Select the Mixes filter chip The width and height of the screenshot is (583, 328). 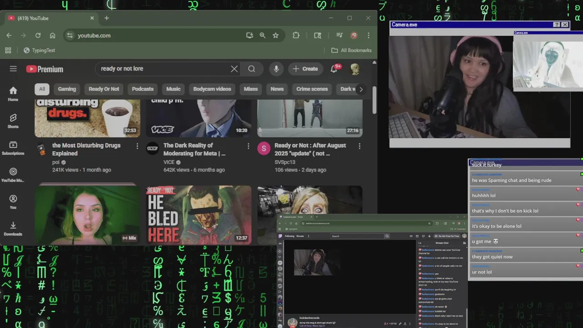(251, 89)
